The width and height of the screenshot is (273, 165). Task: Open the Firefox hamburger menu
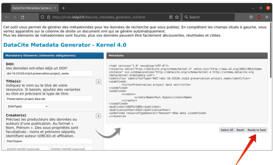[267, 17]
